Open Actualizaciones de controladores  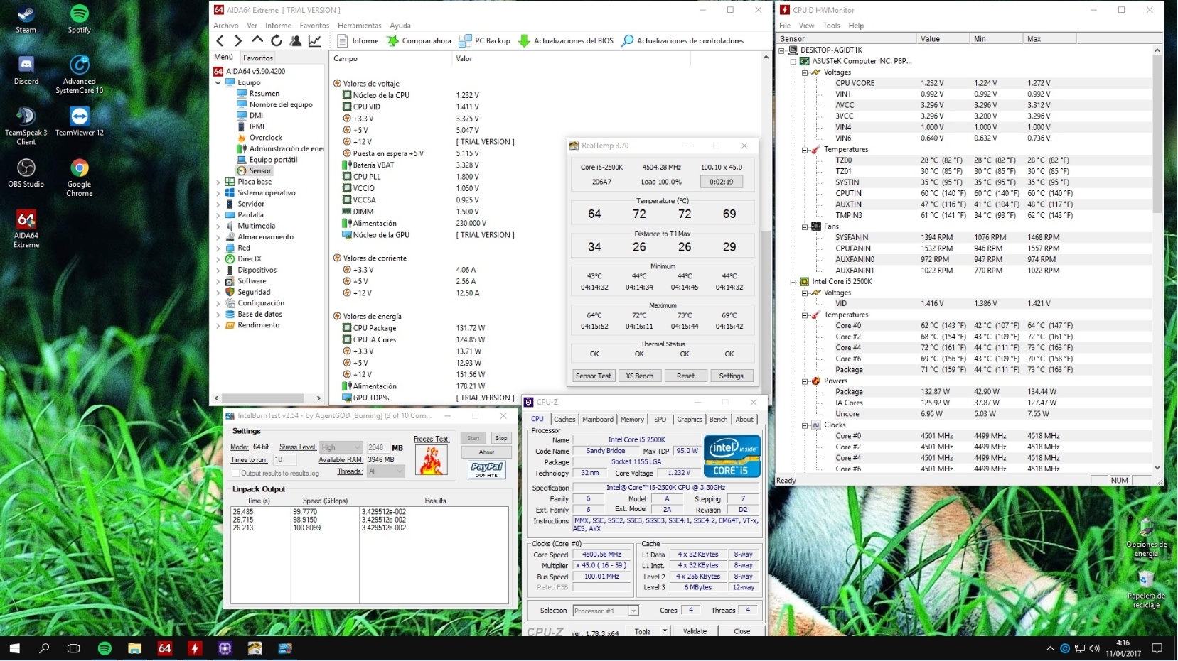[682, 40]
